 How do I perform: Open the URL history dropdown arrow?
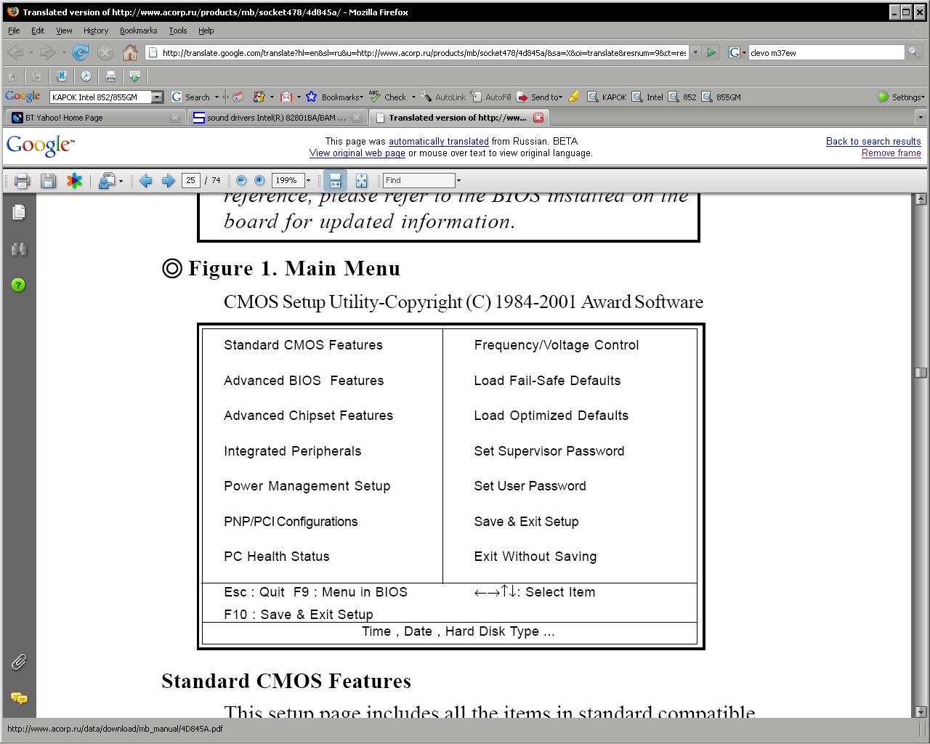[x=695, y=52]
